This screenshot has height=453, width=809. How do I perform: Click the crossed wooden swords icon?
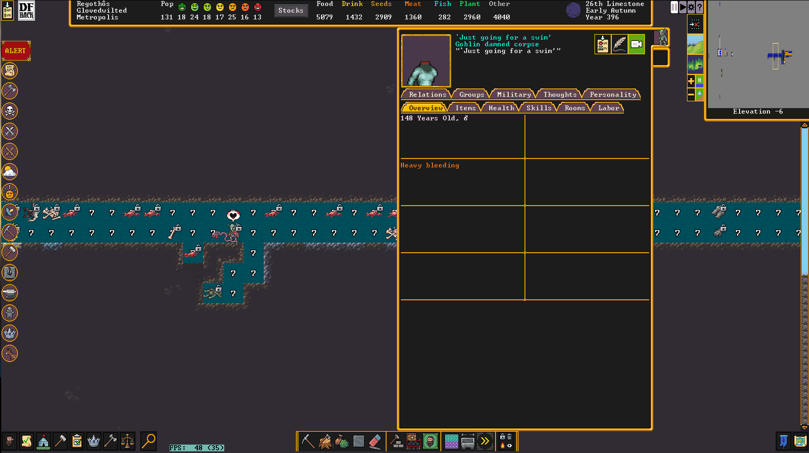pyautogui.click(x=10, y=151)
